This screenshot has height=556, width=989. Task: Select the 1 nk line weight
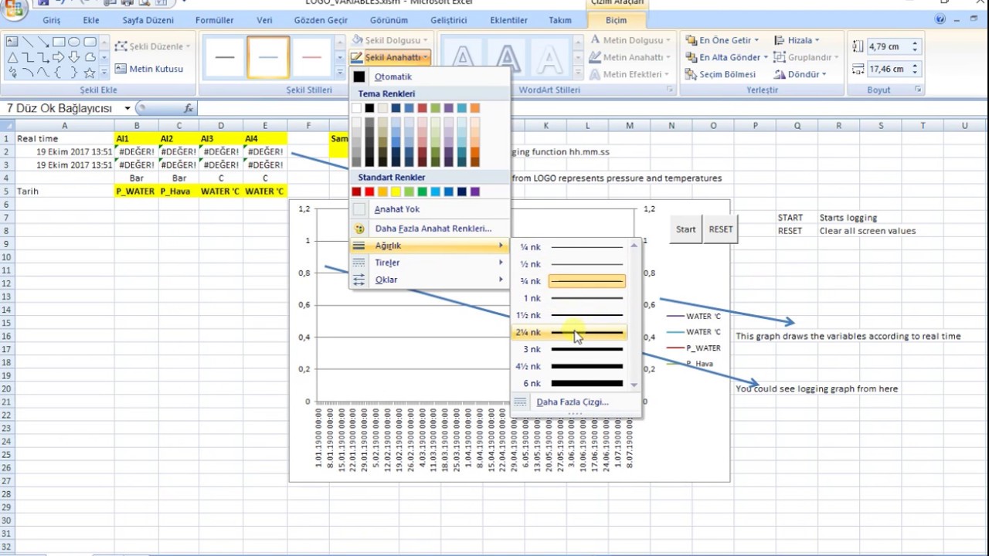(x=572, y=298)
